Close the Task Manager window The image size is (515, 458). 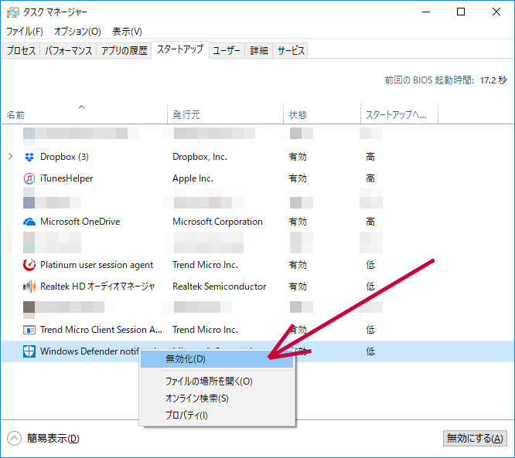pos(496,12)
